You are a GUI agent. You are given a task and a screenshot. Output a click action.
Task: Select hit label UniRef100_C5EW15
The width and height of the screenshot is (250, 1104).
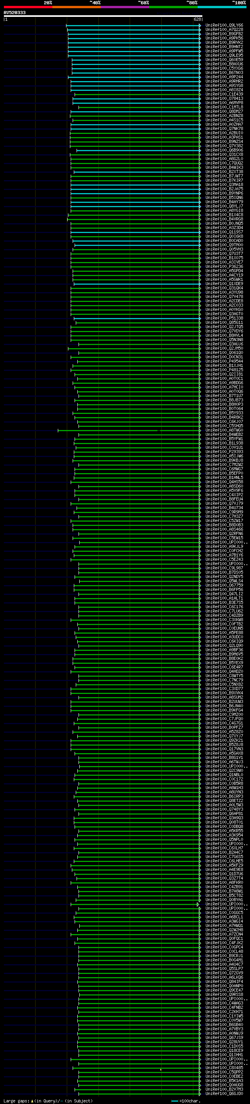[224, 538]
